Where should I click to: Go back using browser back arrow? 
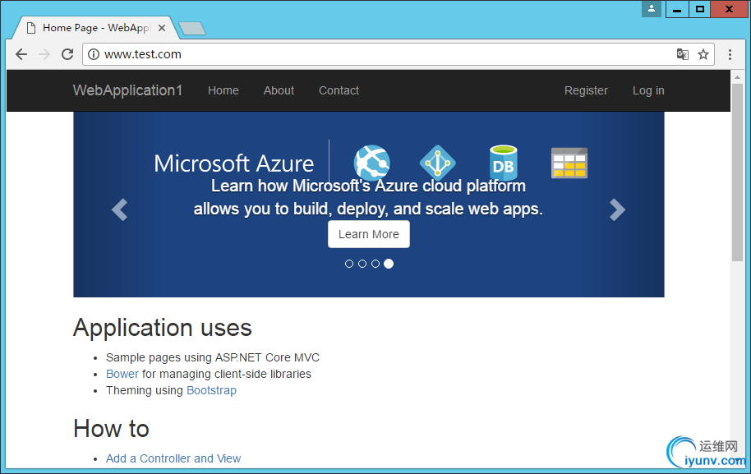point(21,54)
